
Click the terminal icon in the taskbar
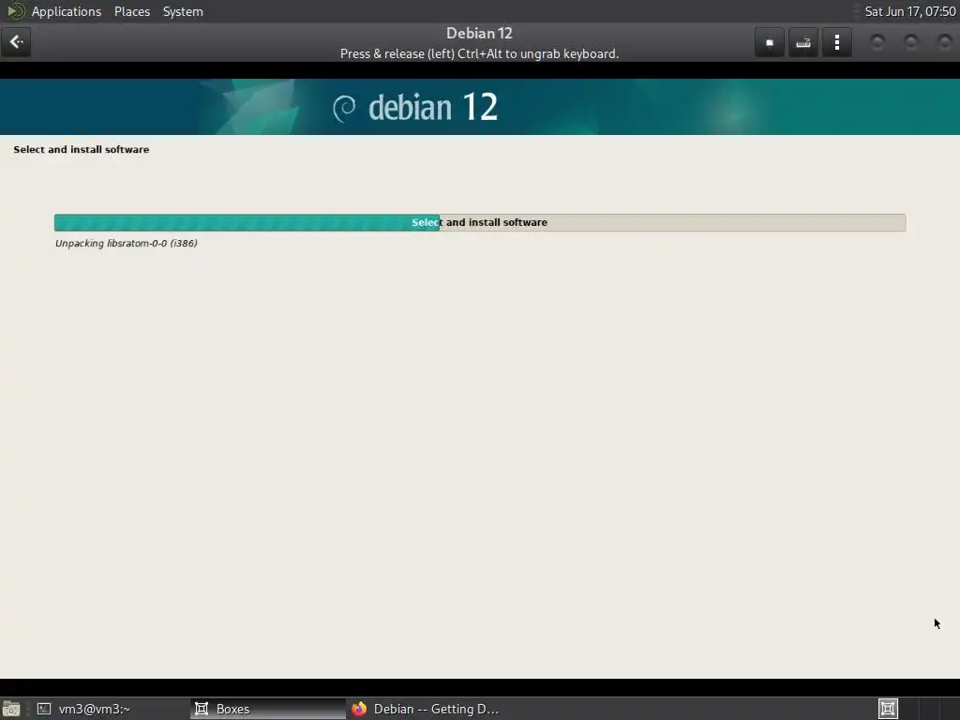44,709
